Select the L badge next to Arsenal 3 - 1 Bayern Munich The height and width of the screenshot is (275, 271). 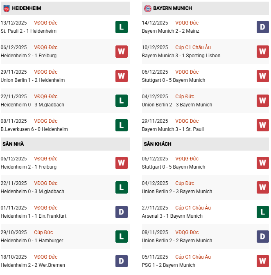click(x=263, y=212)
